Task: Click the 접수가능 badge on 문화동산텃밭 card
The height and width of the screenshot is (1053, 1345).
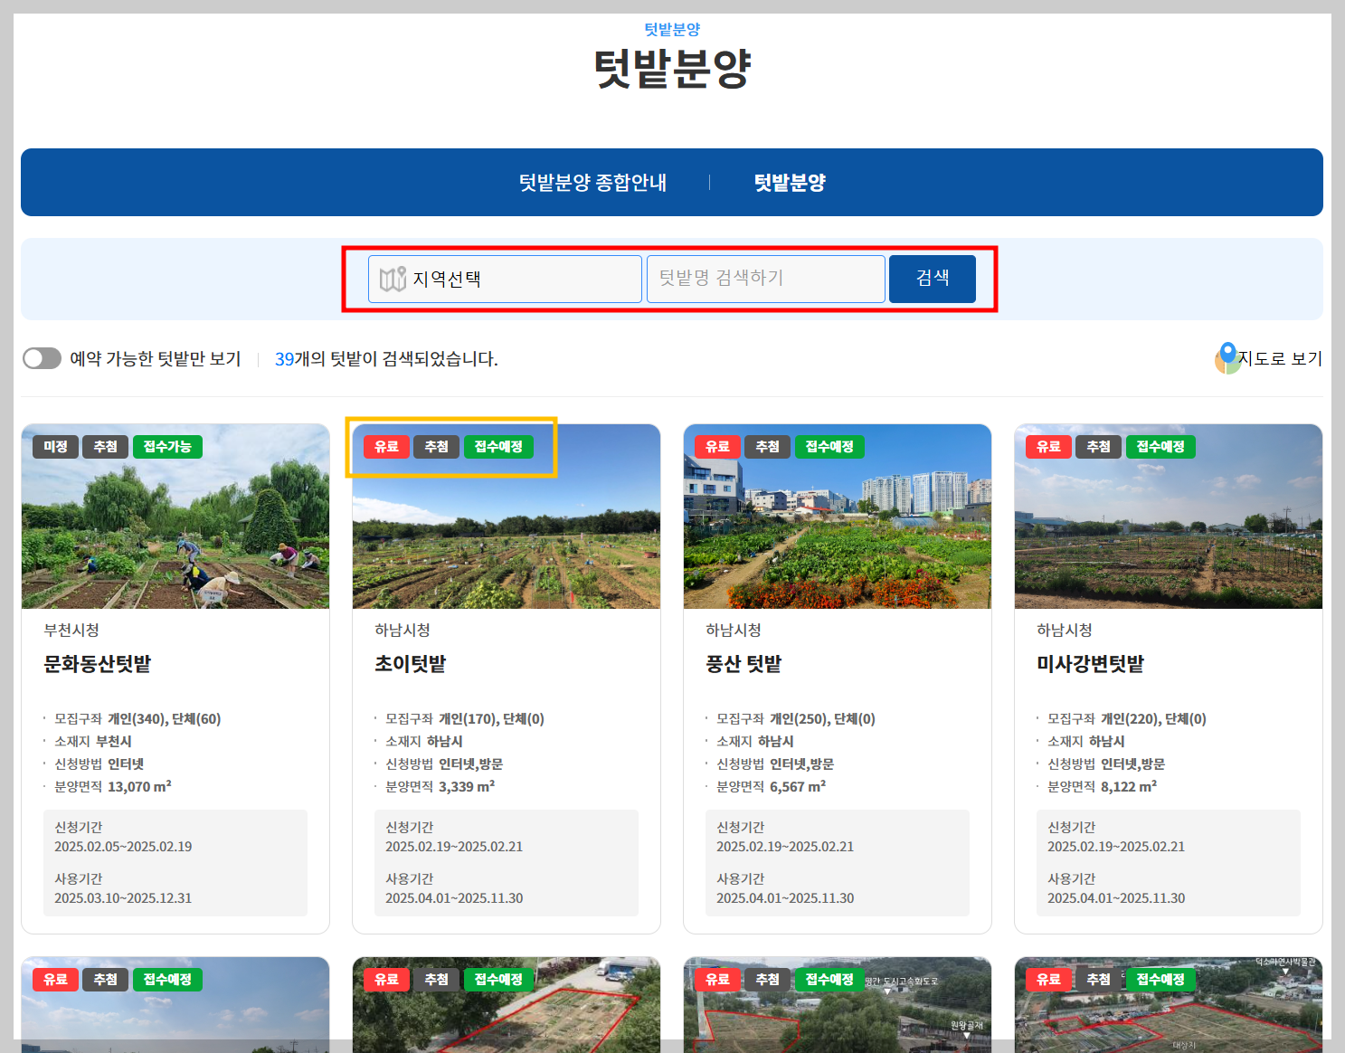Action: pos(167,447)
